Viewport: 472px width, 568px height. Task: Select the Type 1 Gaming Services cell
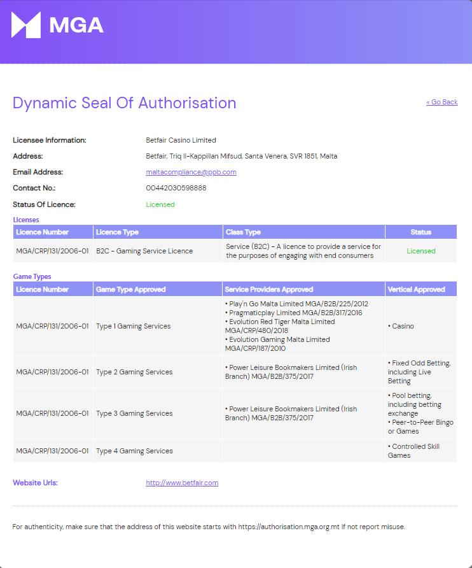point(158,327)
